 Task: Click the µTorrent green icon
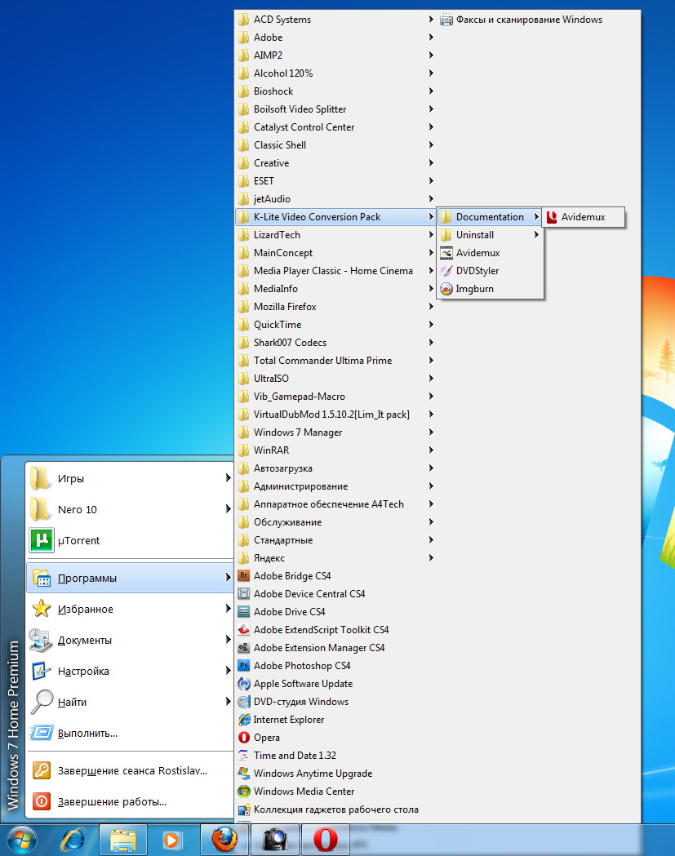tap(42, 540)
